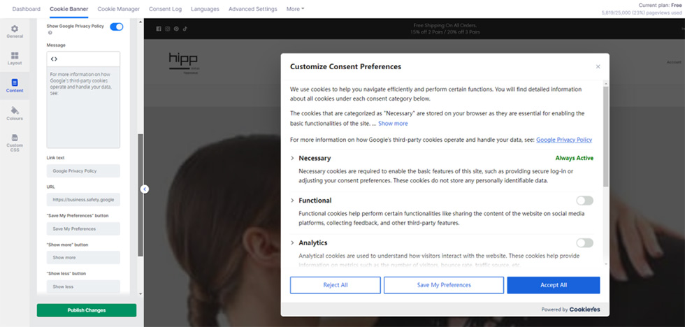Open the More dropdown in the top navigation

click(295, 9)
